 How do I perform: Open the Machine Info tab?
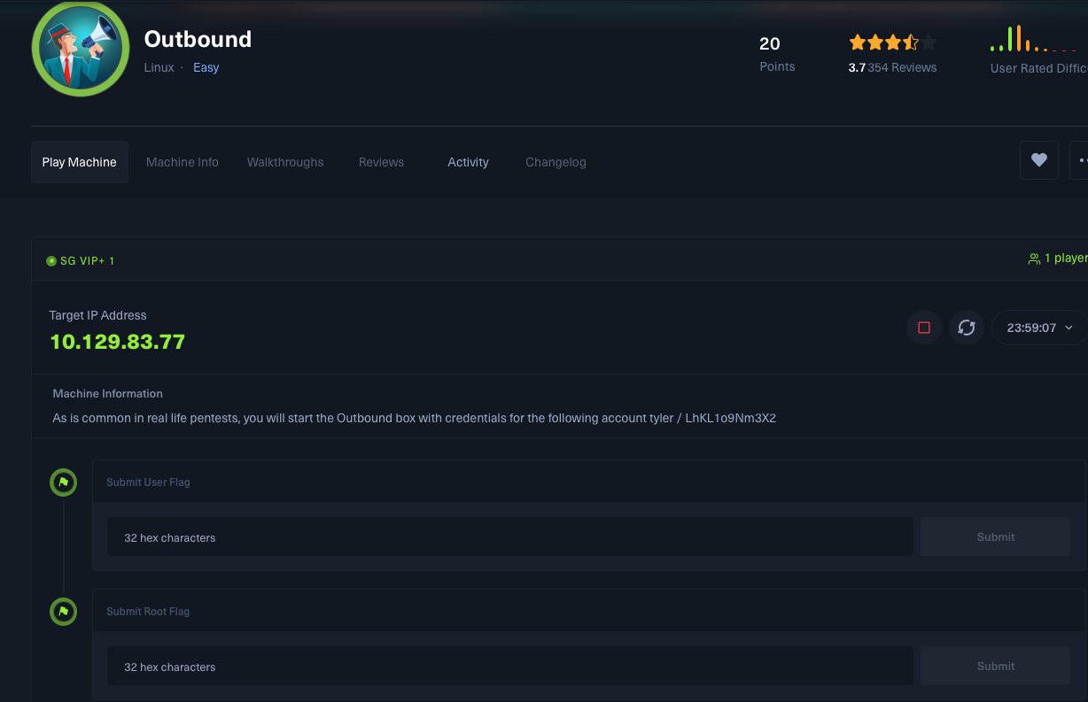(183, 162)
